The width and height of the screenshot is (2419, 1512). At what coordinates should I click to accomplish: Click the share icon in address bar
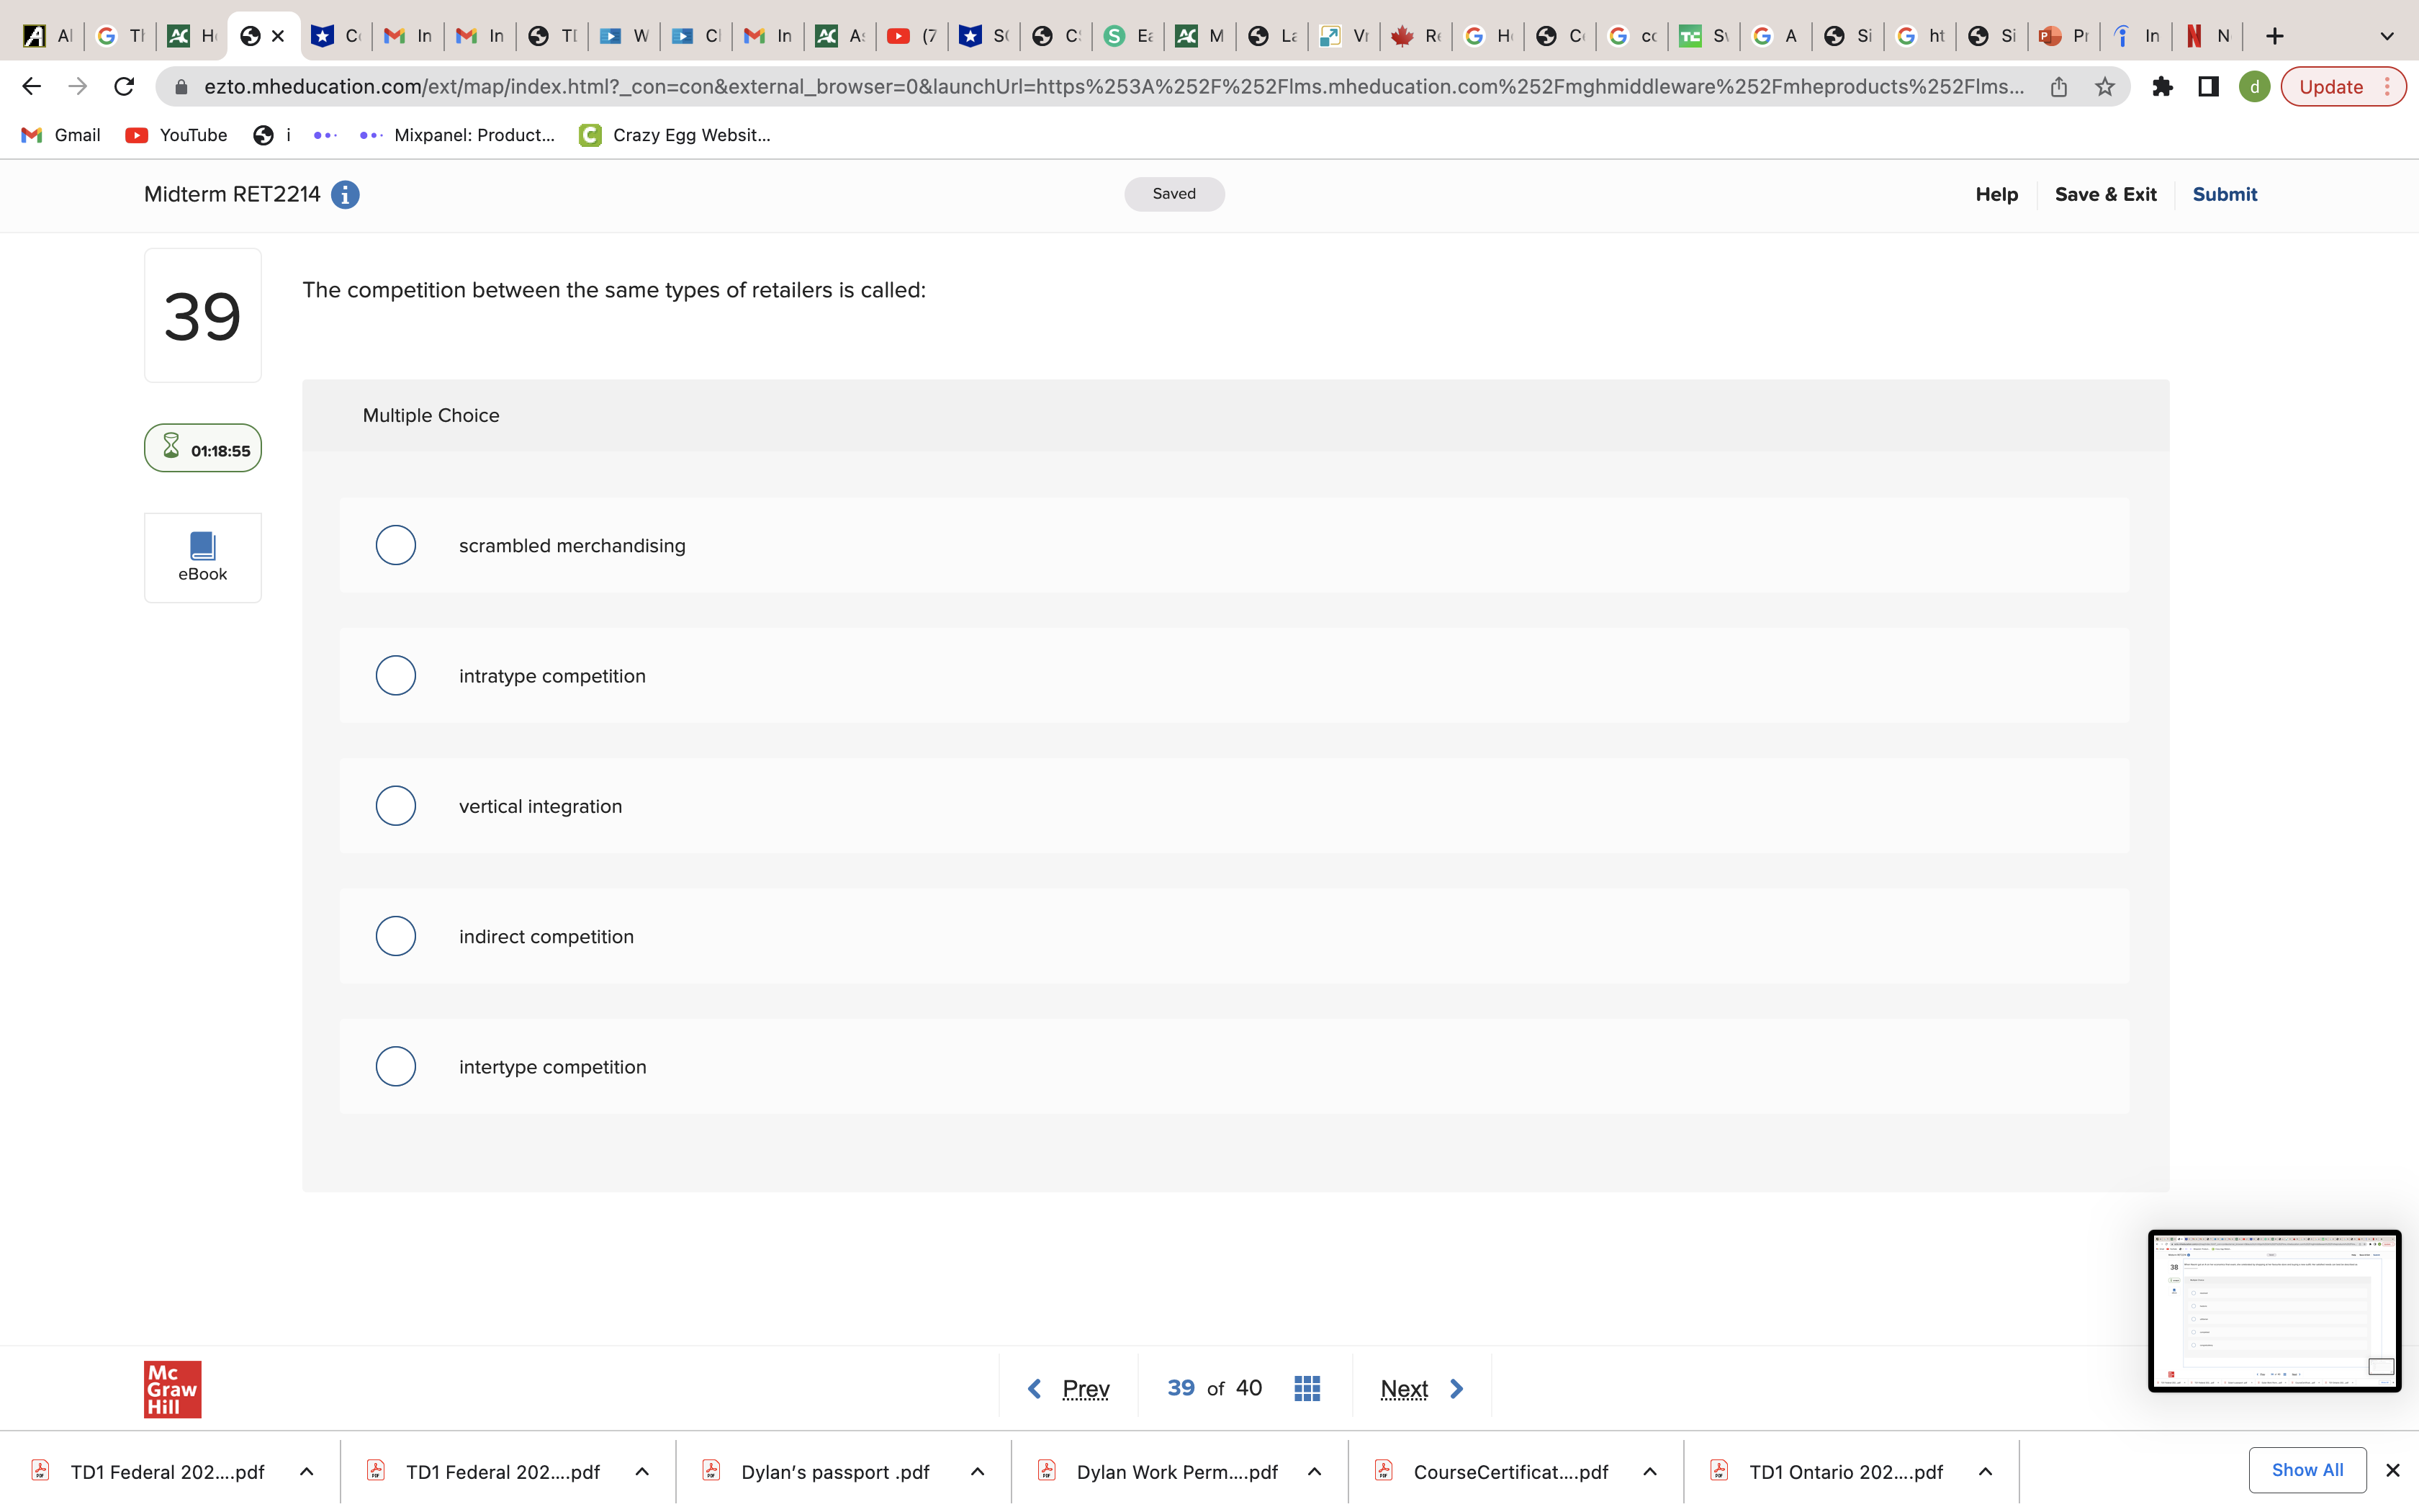2058,87
